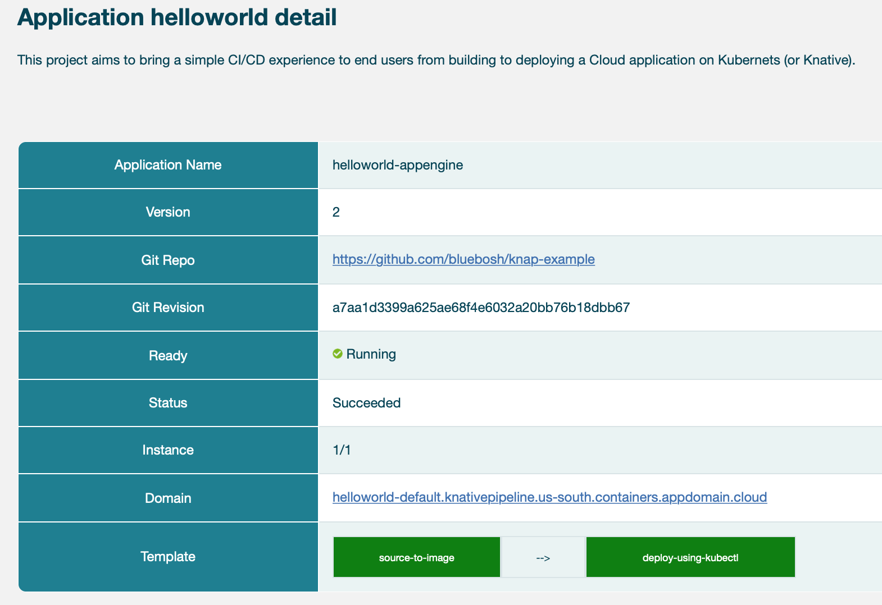Screen dimensions: 882x605
Task: Click the helloworld-appengine name value
Action: [x=398, y=165]
